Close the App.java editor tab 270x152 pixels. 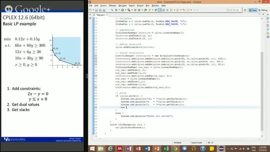pos(107,15)
